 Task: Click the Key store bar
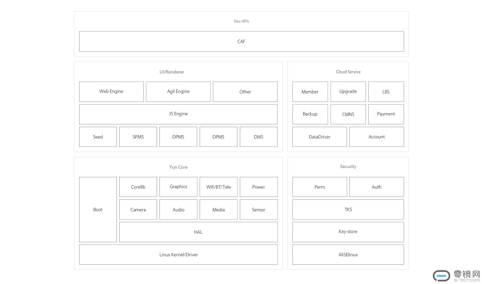[x=348, y=232]
